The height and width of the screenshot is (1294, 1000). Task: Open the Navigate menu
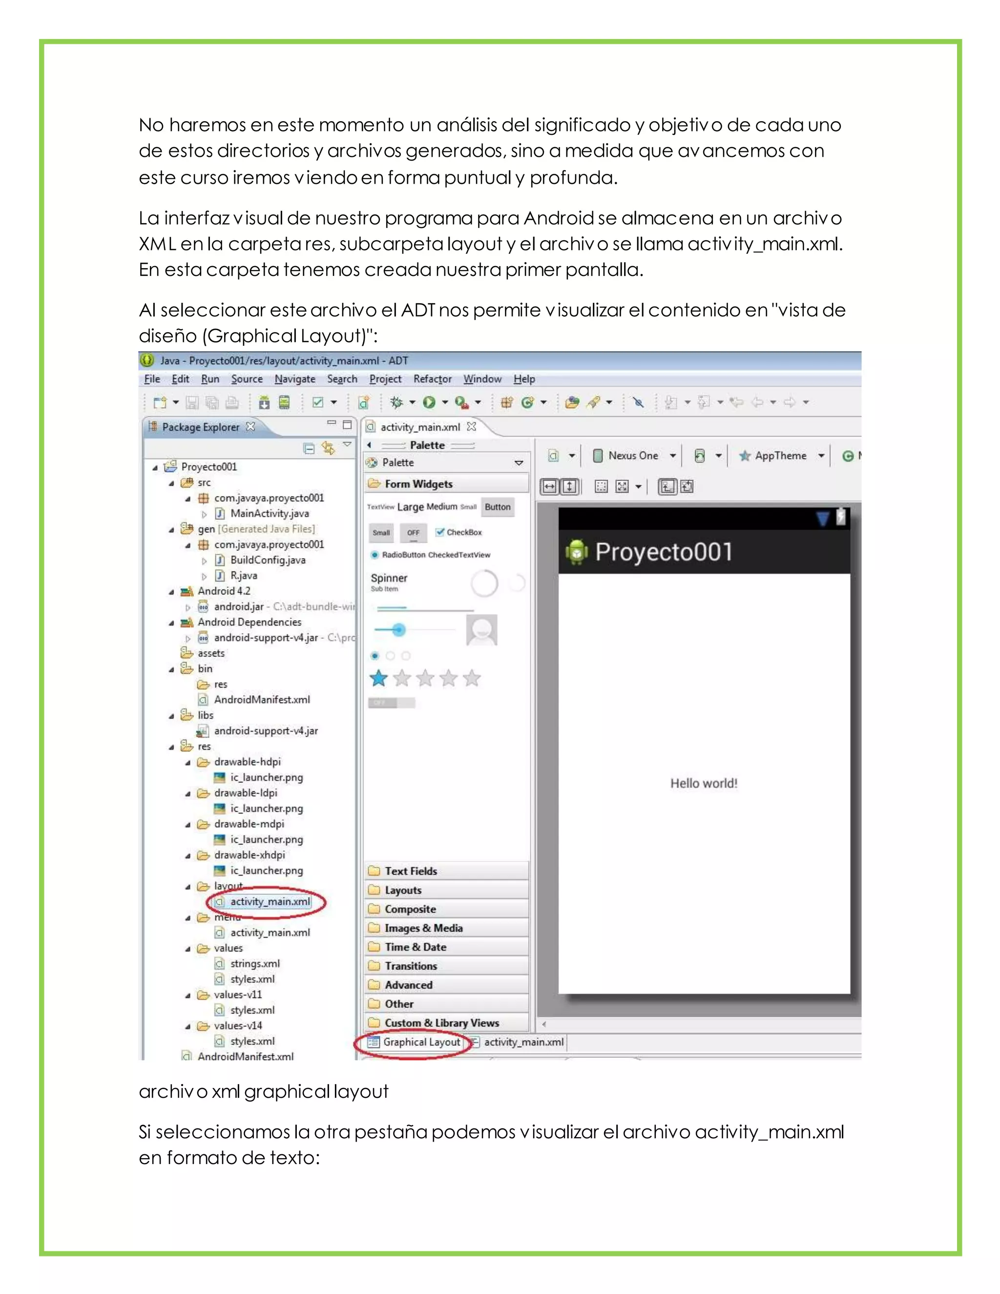point(295,378)
